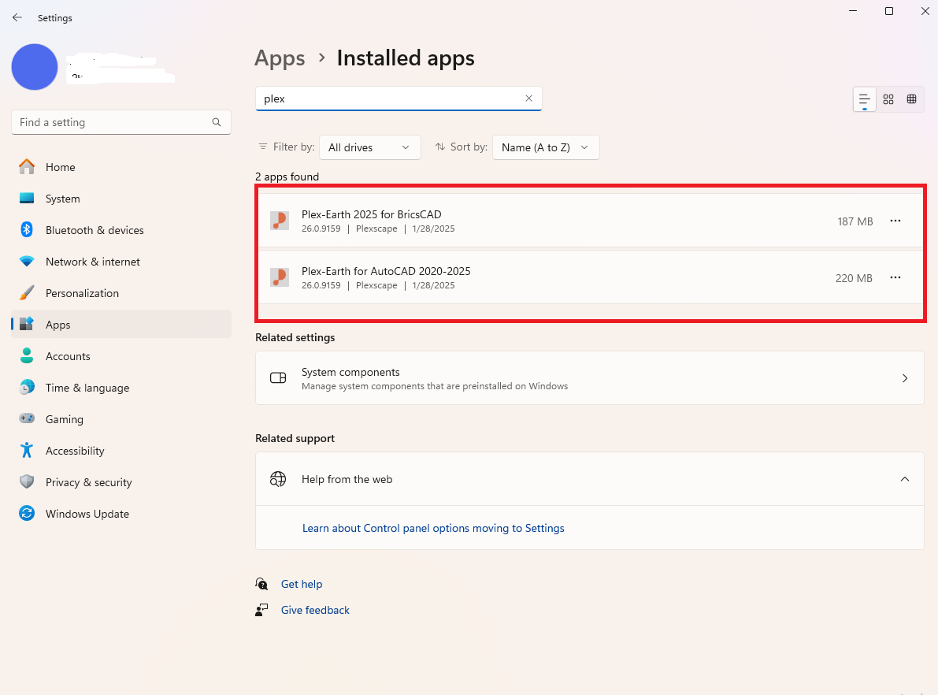Click the Get help headset icon
Viewport: 938px width, 695px height.
tap(261, 584)
